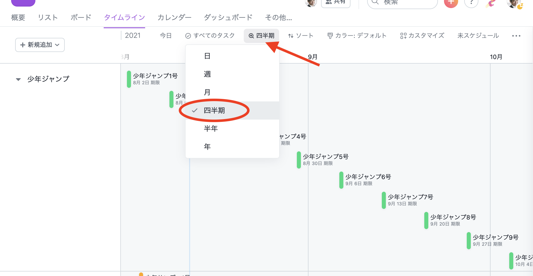This screenshot has height=276, width=533.
Task: Open the すべてのタスク filter
Action: [x=210, y=36]
